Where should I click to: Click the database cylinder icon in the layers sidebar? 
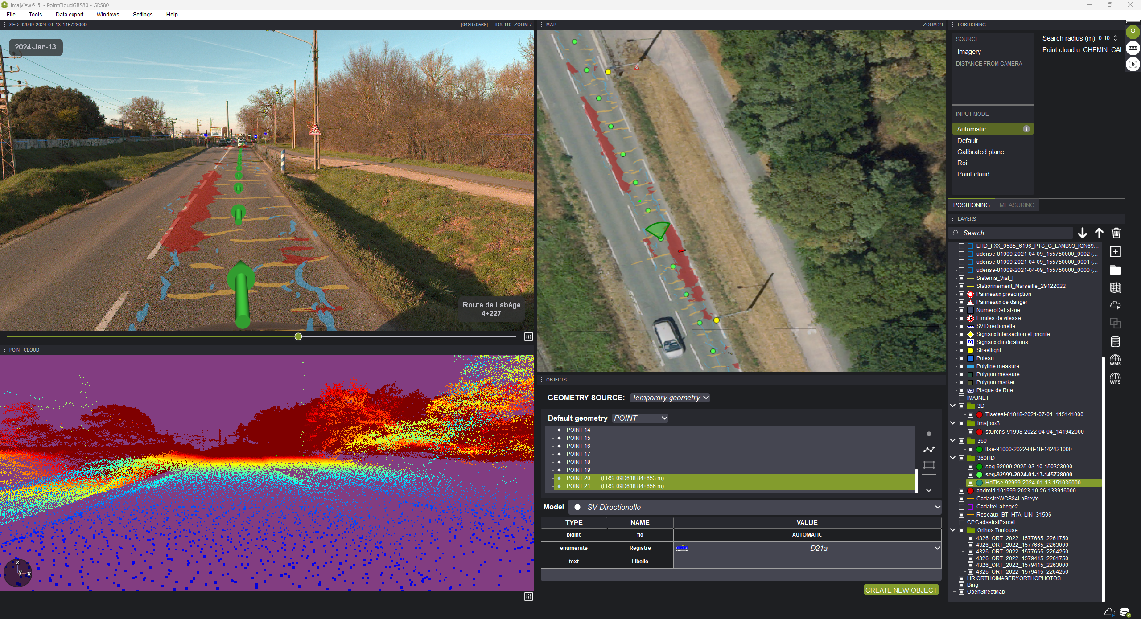[1115, 341]
